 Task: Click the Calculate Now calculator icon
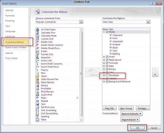(37, 33)
